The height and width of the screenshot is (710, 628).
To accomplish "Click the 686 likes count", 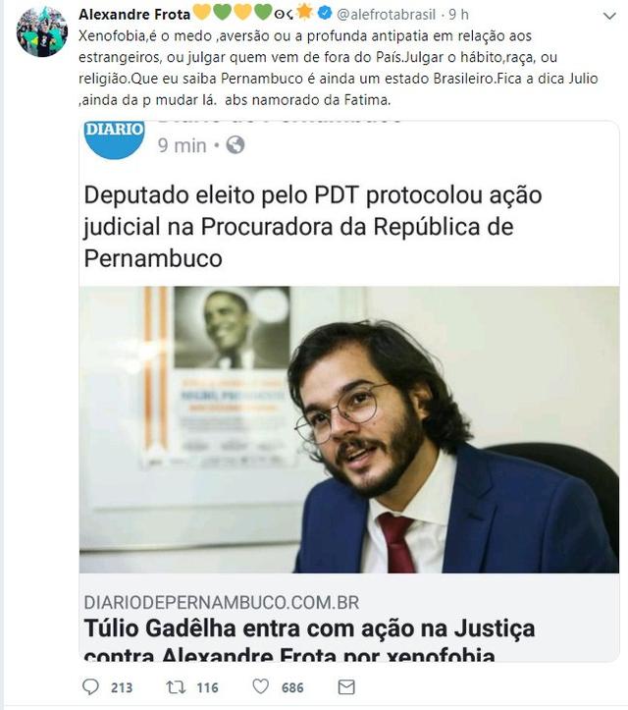I will (x=292, y=687).
